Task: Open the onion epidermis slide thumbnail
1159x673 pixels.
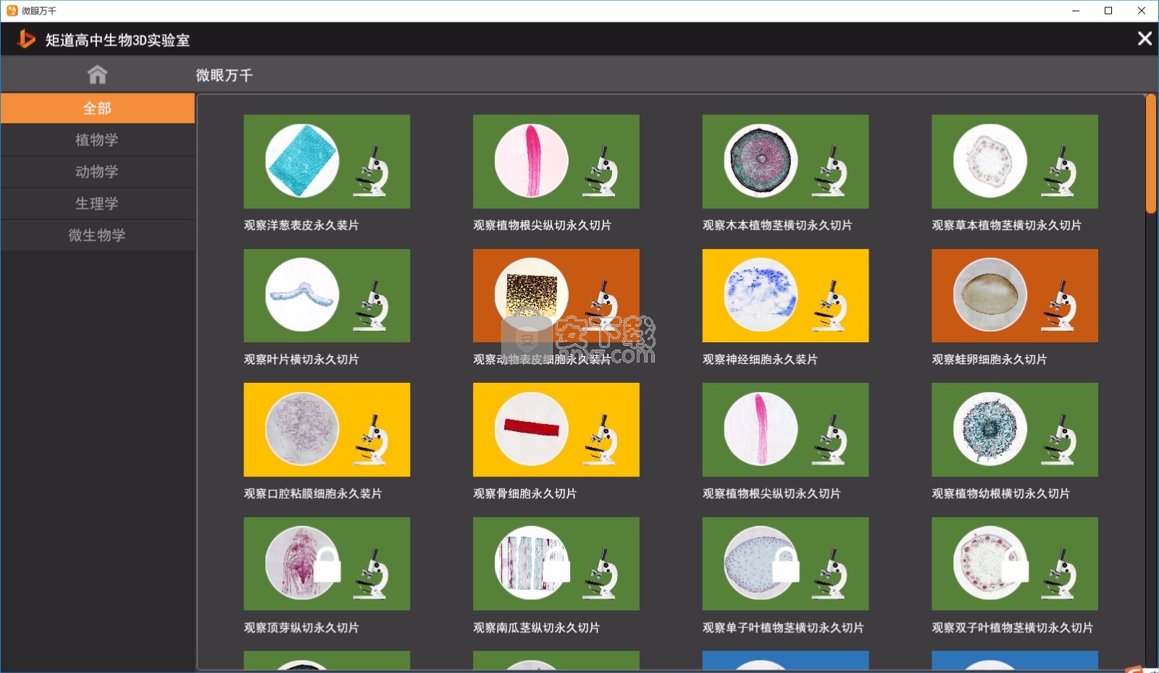Action: coord(302,161)
